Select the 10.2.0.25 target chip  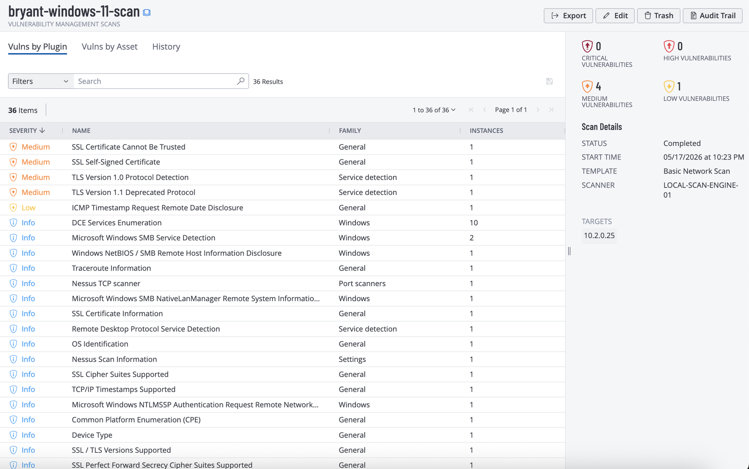[x=599, y=235]
